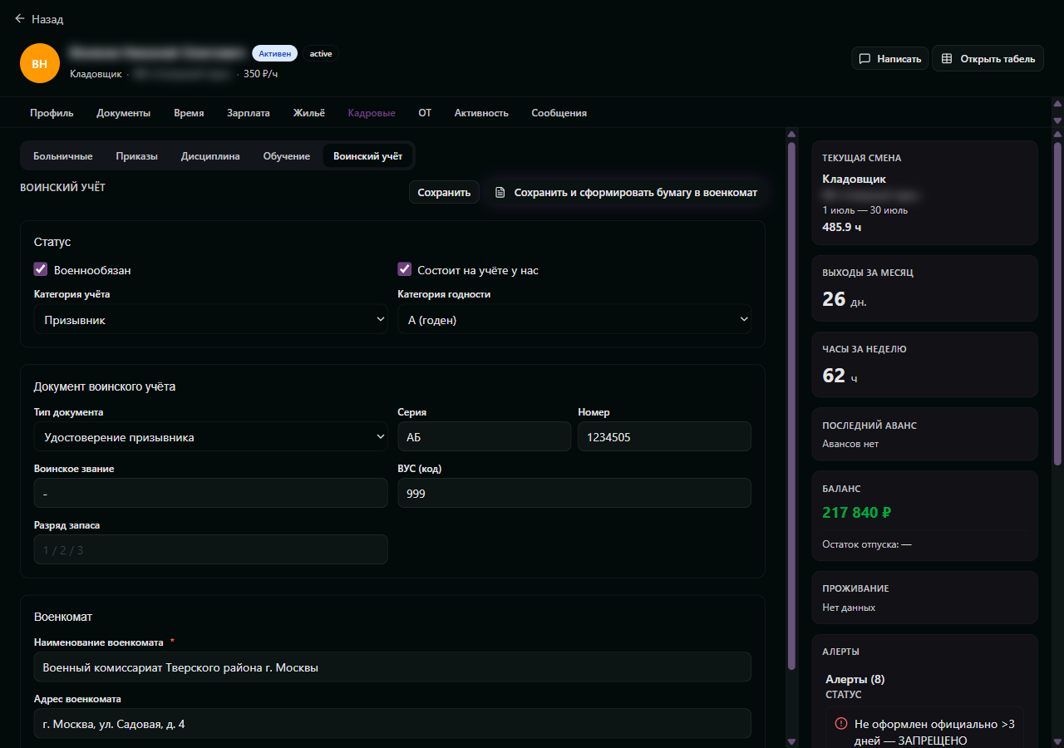1064x748 pixels.
Task: Uncheck the Военнообязан checkbox
Action: coord(41,269)
